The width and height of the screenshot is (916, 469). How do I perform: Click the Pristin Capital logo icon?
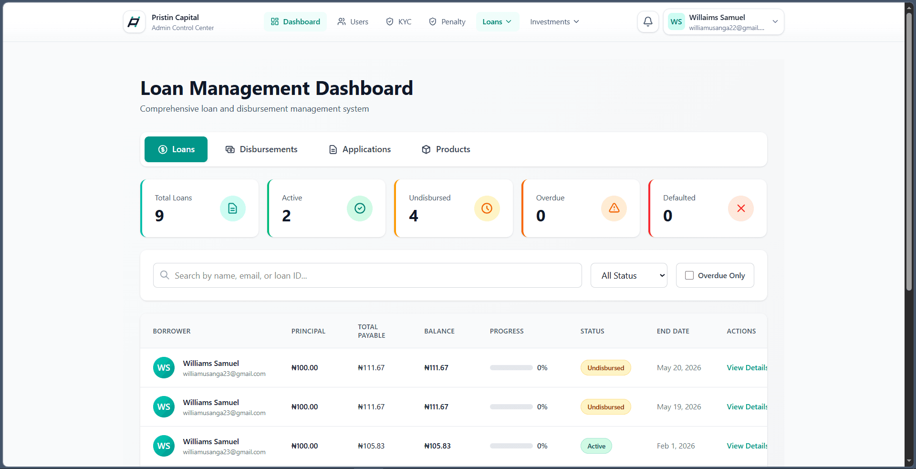coord(134,21)
